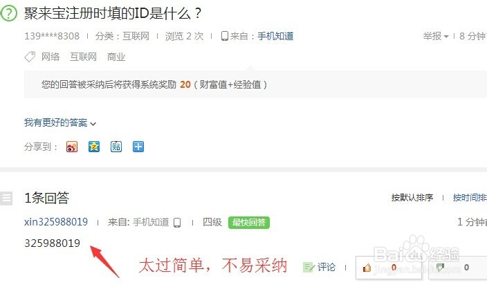Open the xin325988019 user profile

coord(56,222)
